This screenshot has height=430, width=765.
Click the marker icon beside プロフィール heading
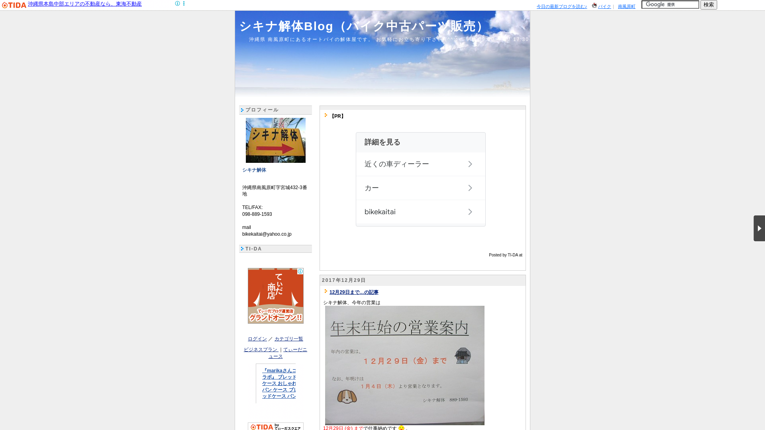tap(242, 110)
